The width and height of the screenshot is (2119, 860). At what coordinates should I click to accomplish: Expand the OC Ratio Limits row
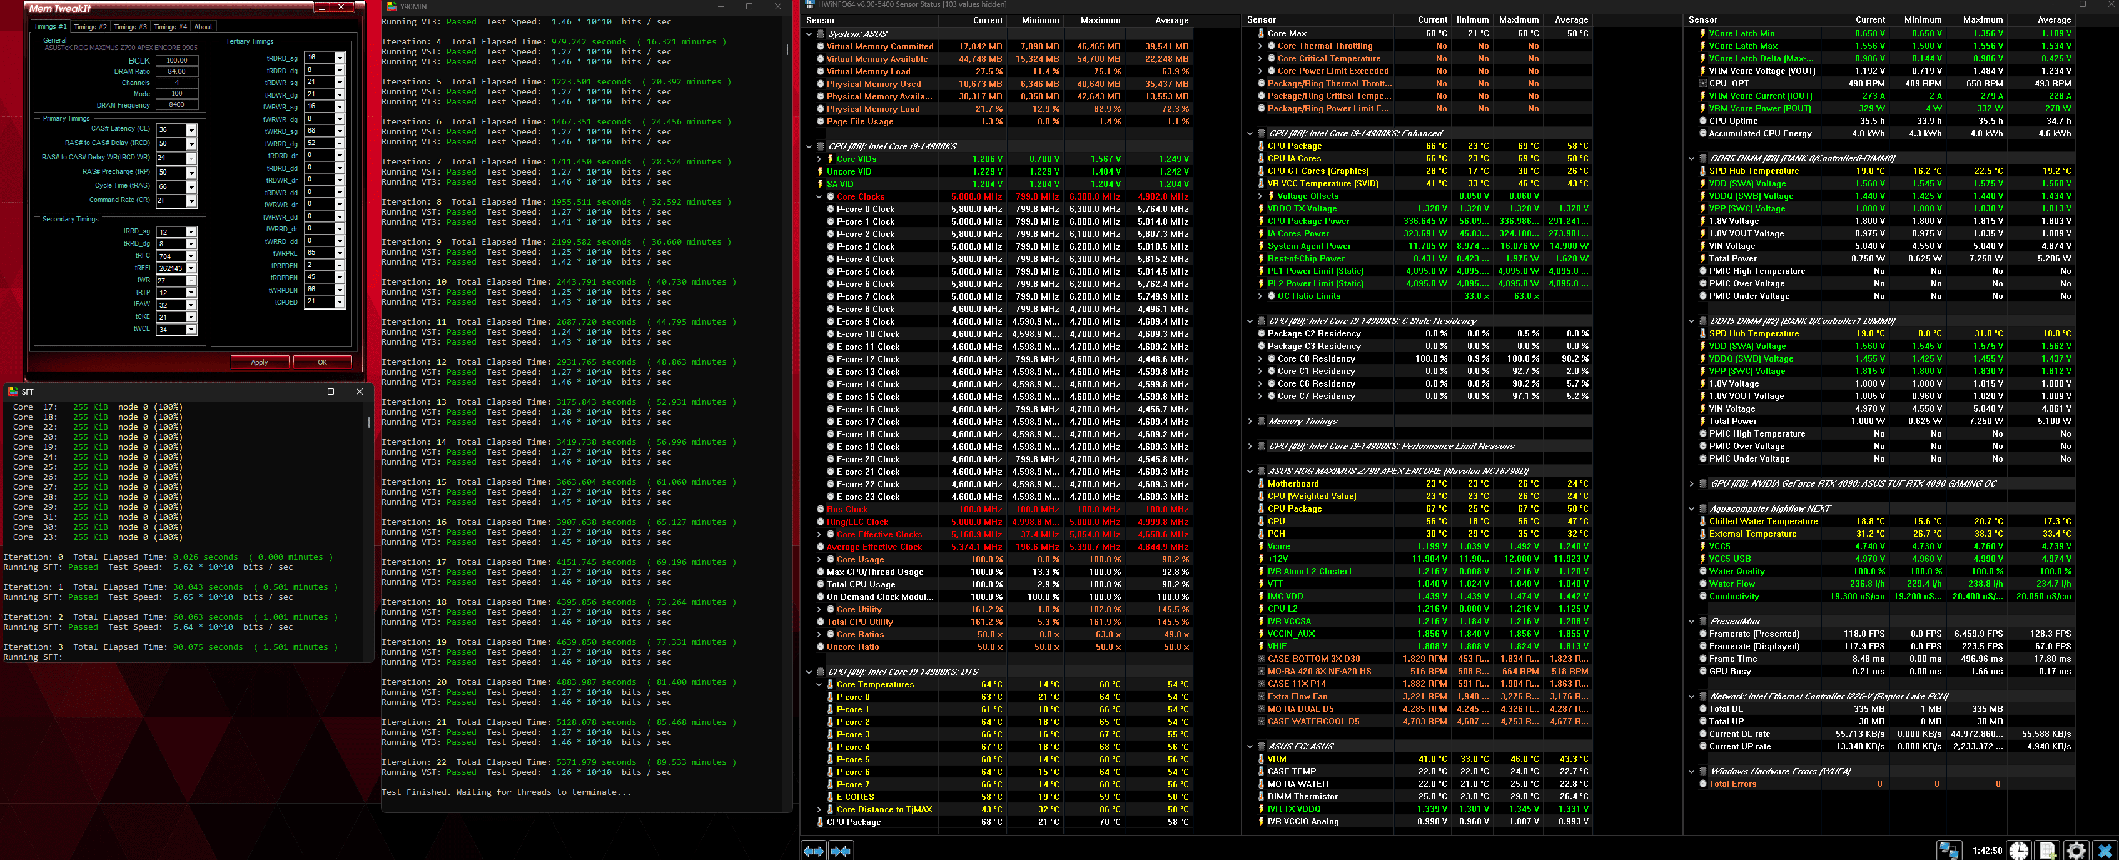click(1260, 296)
